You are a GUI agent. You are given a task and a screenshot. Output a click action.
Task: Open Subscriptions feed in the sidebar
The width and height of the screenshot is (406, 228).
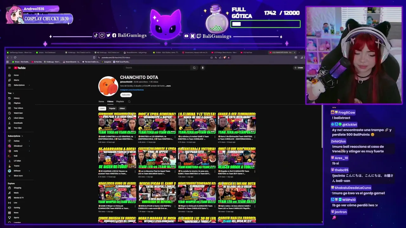click(x=19, y=85)
